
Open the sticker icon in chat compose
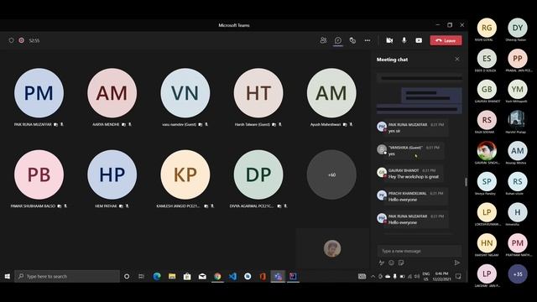(x=401, y=263)
